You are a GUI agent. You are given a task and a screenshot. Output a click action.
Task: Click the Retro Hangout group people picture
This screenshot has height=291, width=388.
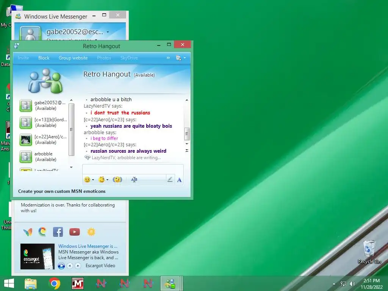coord(45,81)
